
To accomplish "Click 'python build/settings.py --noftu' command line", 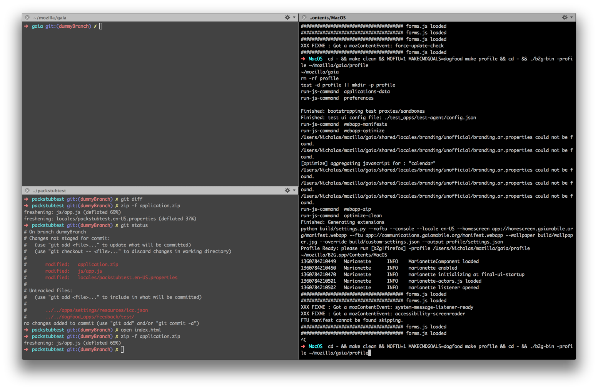I will (x=437, y=235).
